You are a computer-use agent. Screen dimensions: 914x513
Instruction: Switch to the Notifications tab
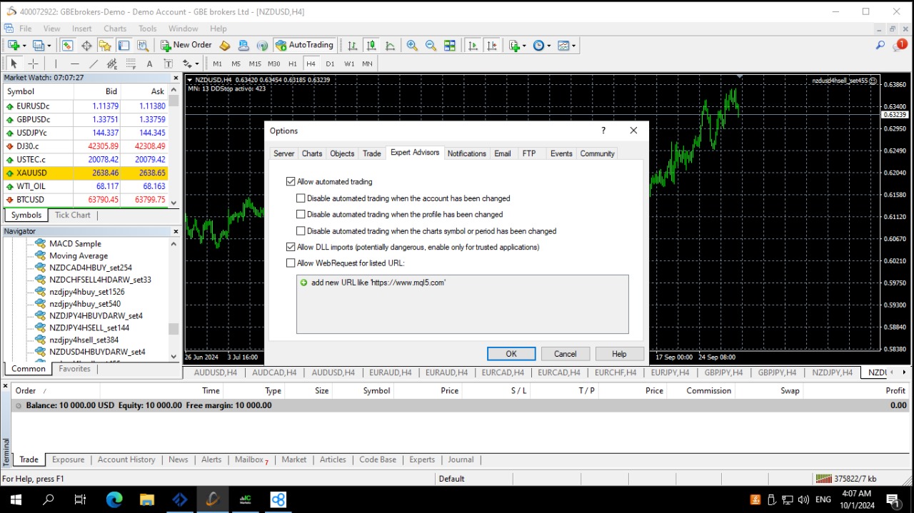[x=466, y=153]
